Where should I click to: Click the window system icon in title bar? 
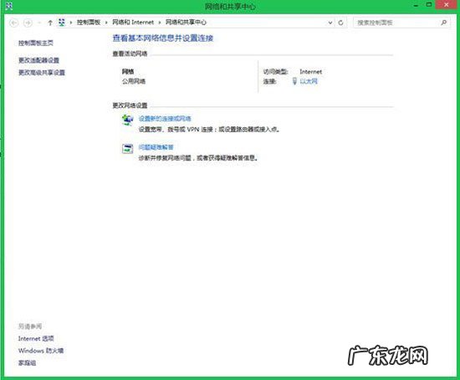[x=9, y=6]
